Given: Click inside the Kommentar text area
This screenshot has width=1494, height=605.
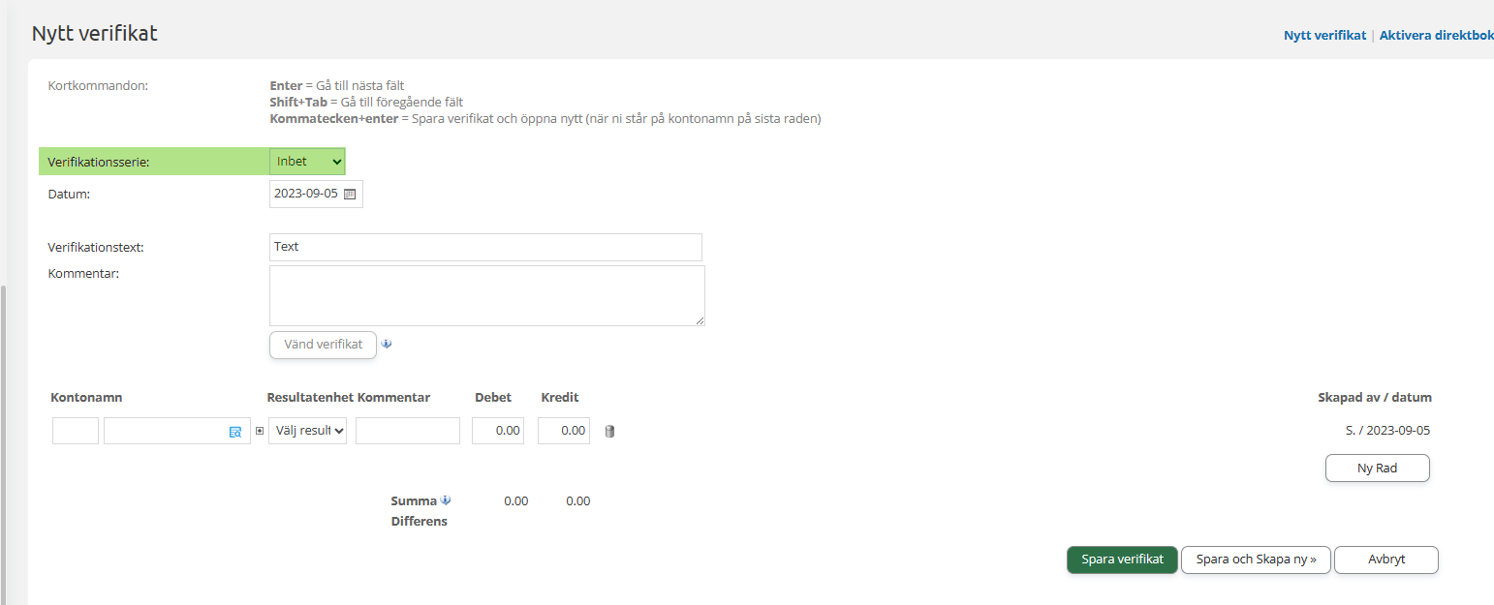Looking at the screenshot, I should click(486, 295).
